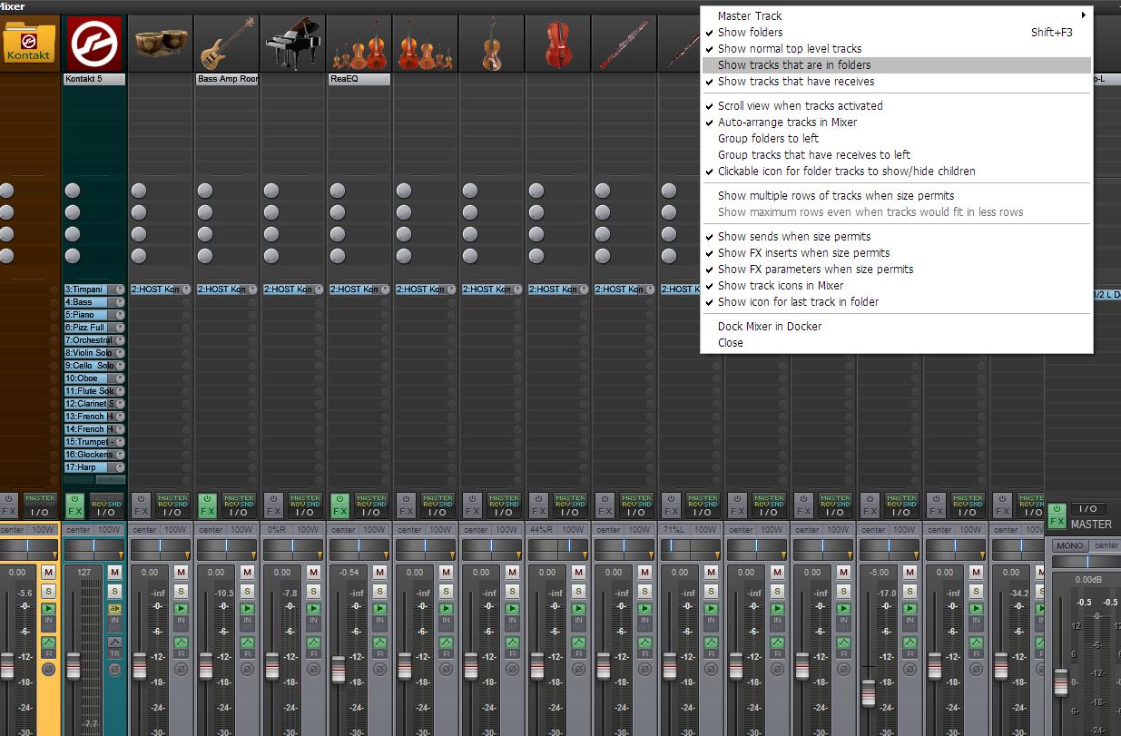Click the Kontakt folder track icon
Screen dimensions: 1121x736
(29, 42)
